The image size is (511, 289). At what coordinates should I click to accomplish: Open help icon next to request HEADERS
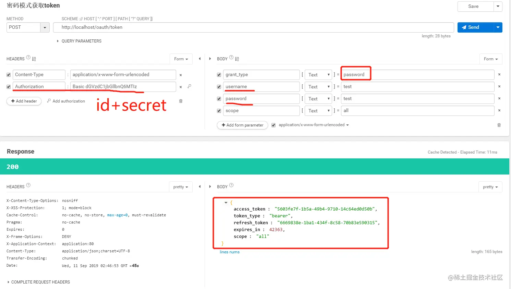28,58
